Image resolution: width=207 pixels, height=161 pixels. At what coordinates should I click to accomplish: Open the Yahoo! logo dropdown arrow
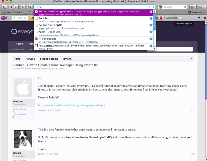click(x=9, y=18)
